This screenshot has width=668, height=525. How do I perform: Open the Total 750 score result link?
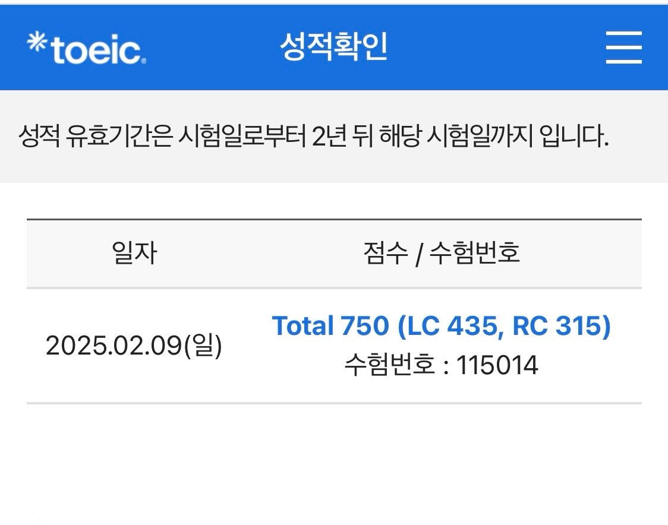point(442,325)
